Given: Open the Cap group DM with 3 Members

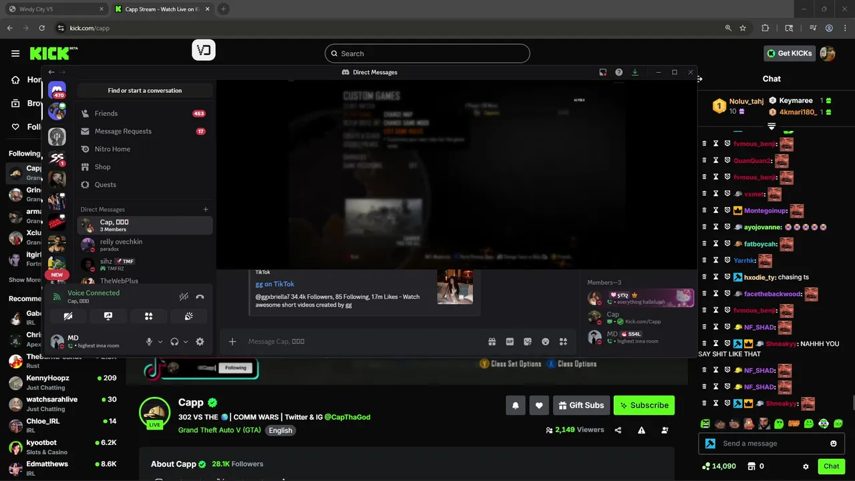Looking at the screenshot, I should coord(144,225).
